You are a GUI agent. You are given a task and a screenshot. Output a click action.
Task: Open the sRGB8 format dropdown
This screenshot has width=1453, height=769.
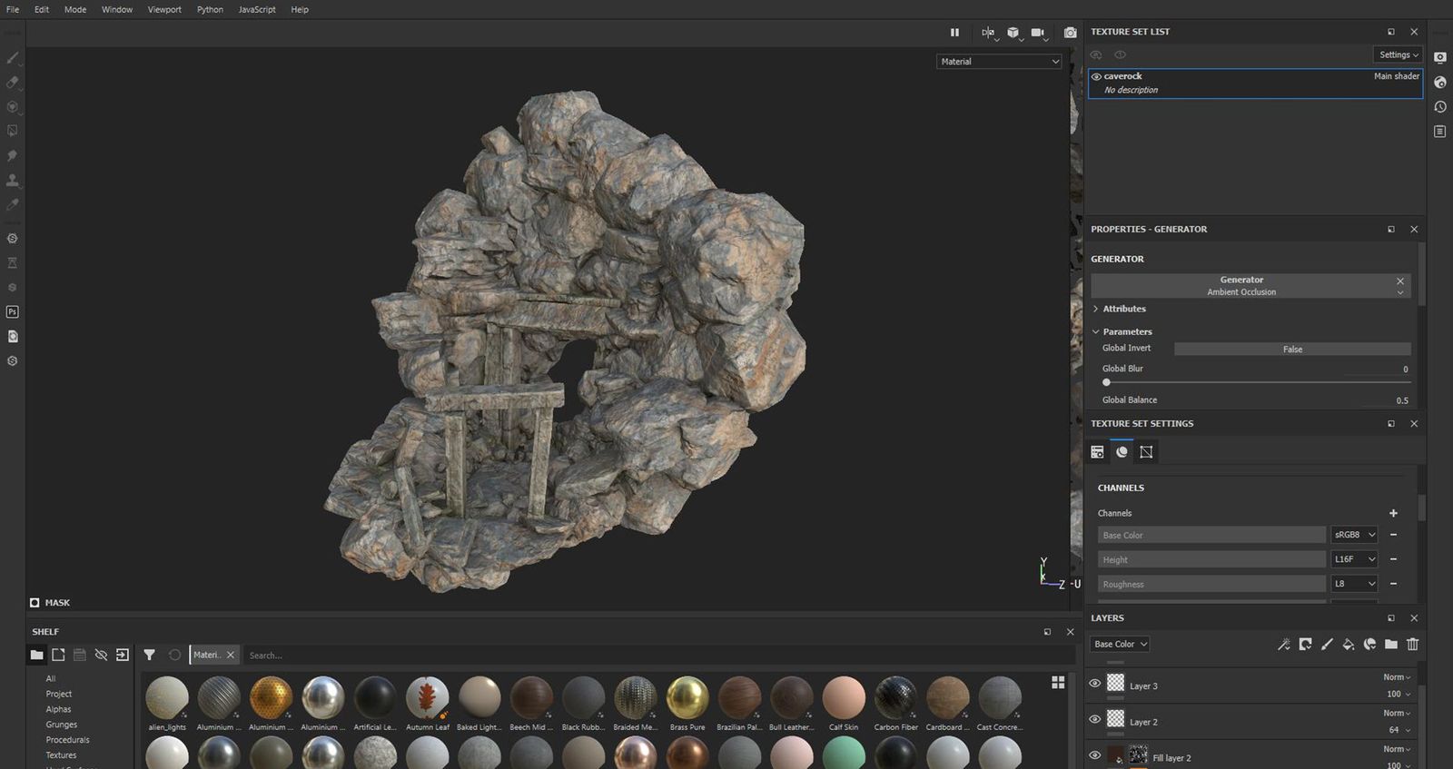pyautogui.click(x=1354, y=535)
